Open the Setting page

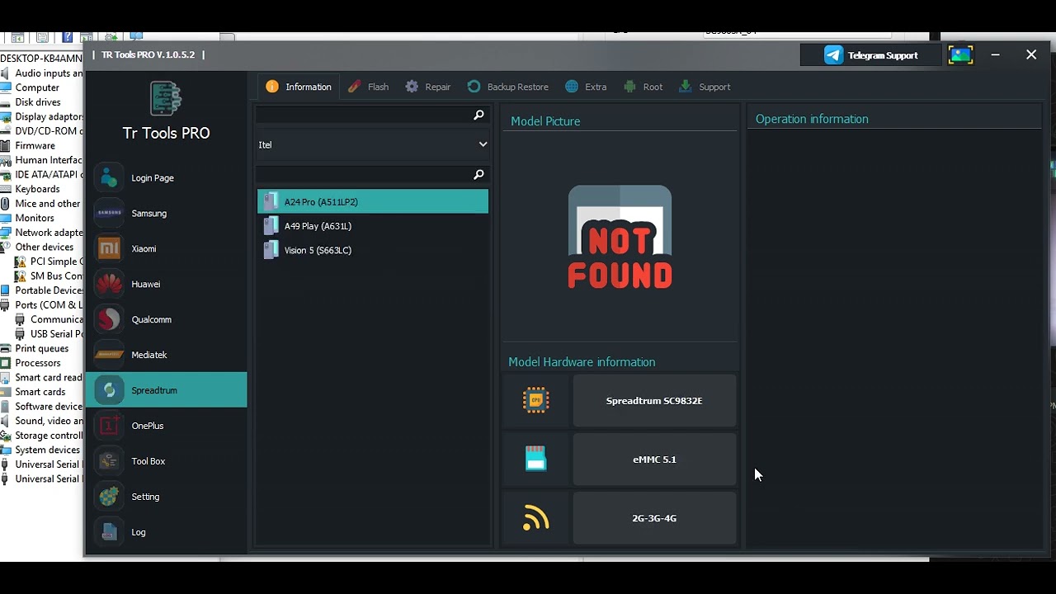pos(166,497)
